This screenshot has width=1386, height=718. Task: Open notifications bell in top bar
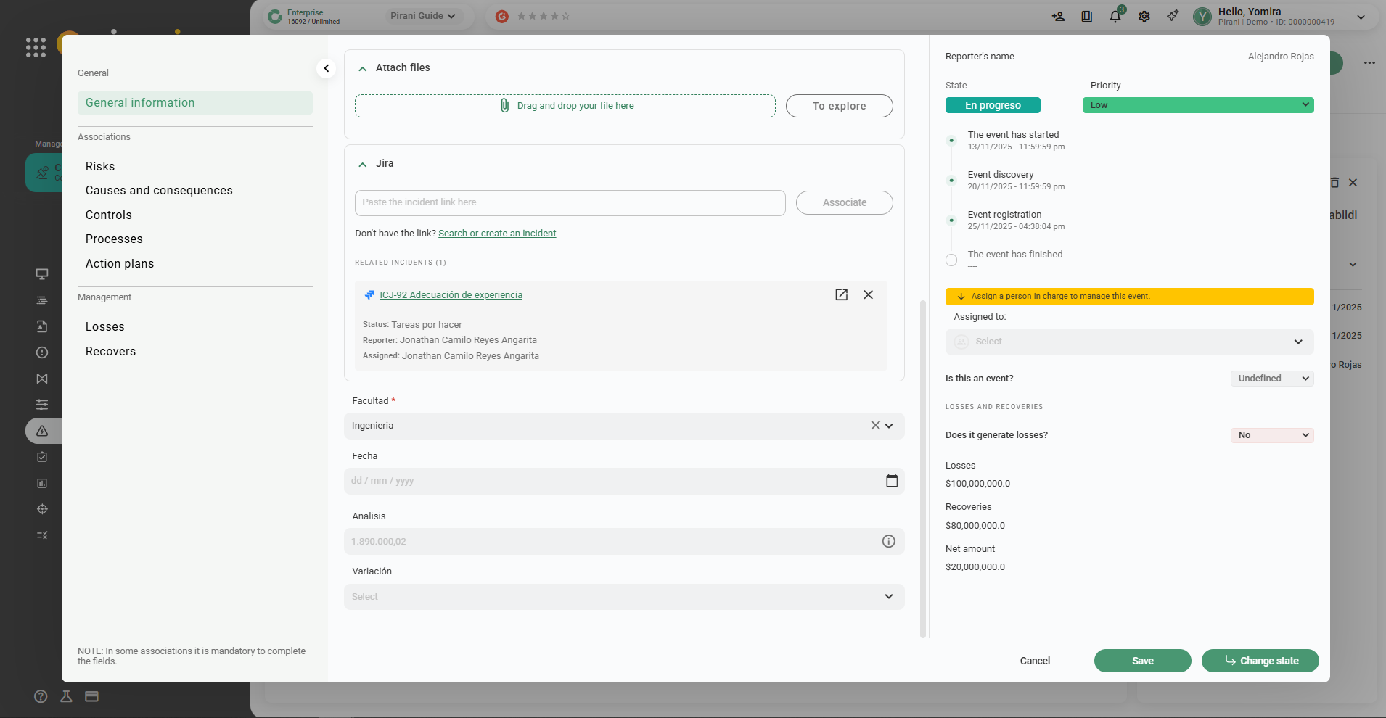1115,16
